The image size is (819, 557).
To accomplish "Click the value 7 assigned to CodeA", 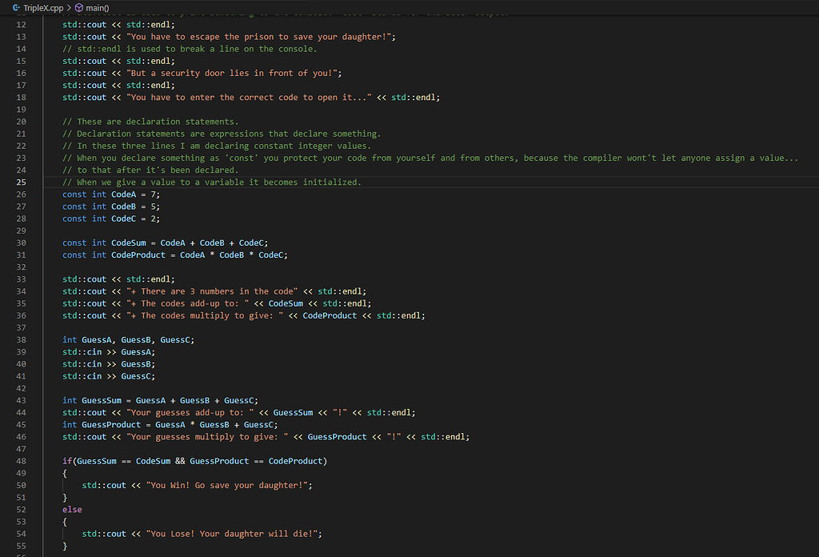I will pos(156,194).
